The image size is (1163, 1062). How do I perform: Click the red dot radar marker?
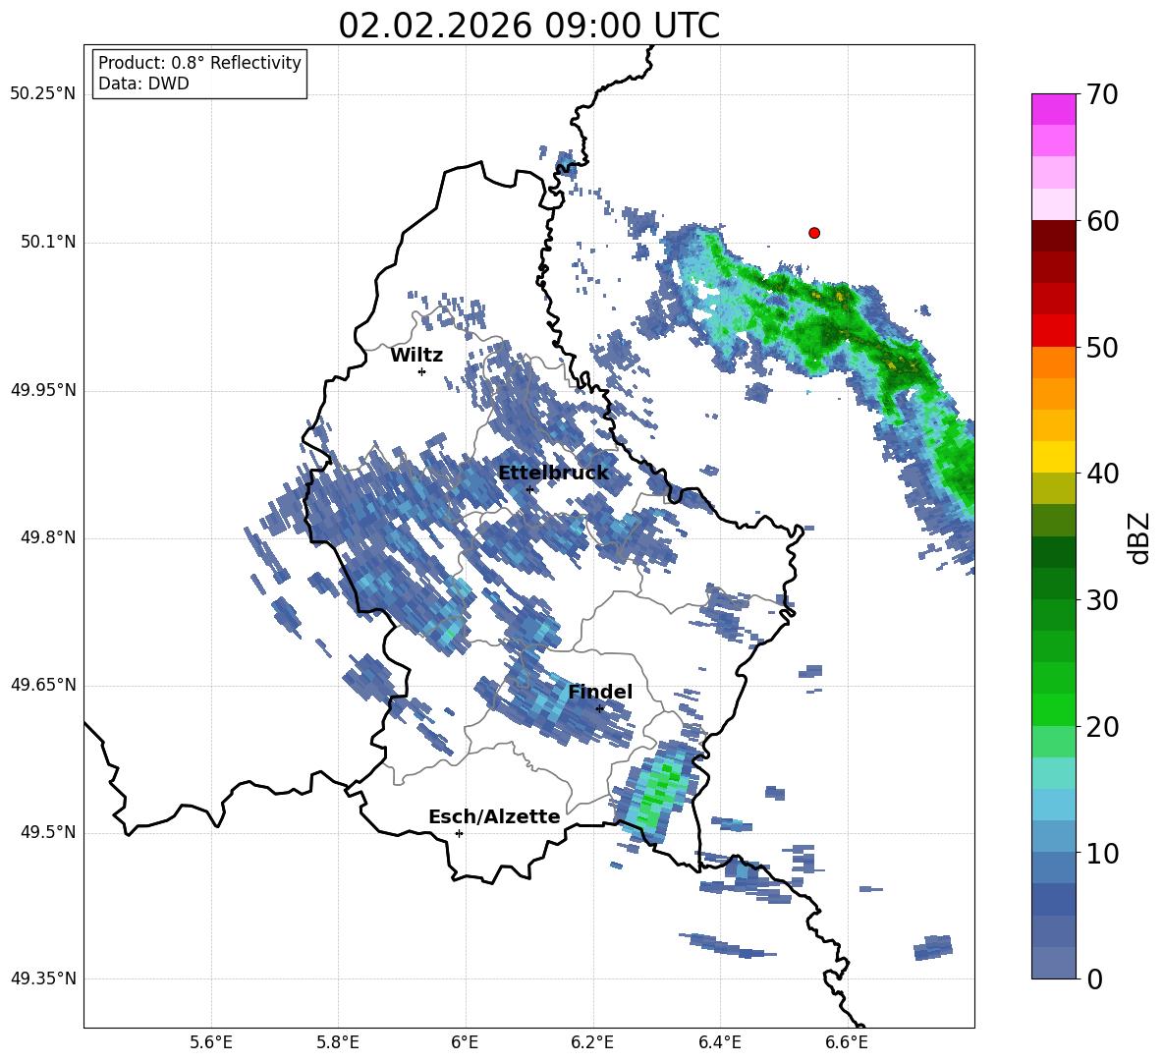(814, 233)
